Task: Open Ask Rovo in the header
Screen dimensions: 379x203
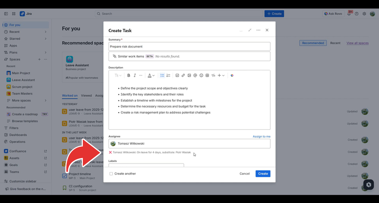Action: (333, 14)
